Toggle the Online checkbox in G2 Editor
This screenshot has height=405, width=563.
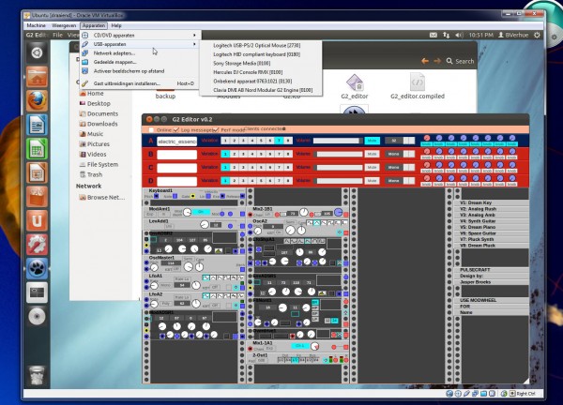(151, 130)
